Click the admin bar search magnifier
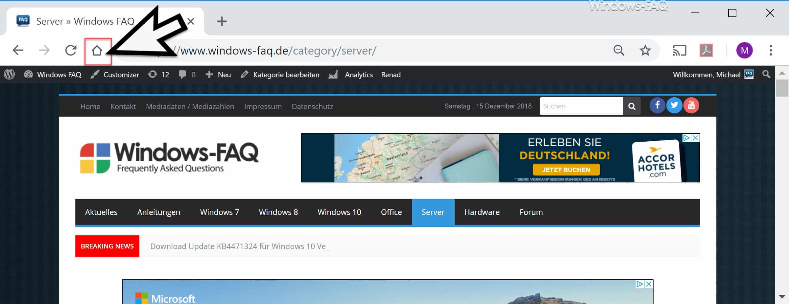Image resolution: width=789 pixels, height=304 pixels. pos(766,75)
